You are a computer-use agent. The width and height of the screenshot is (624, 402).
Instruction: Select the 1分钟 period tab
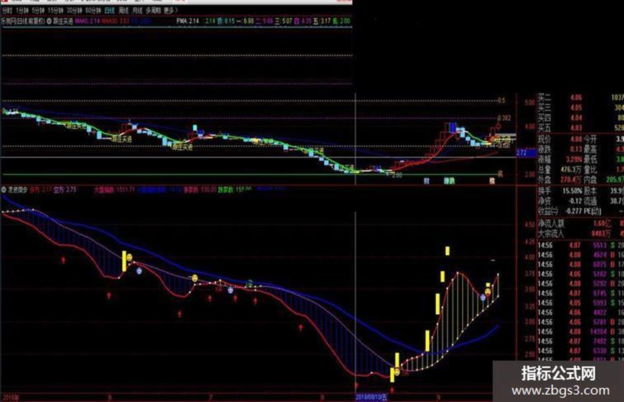22,11
